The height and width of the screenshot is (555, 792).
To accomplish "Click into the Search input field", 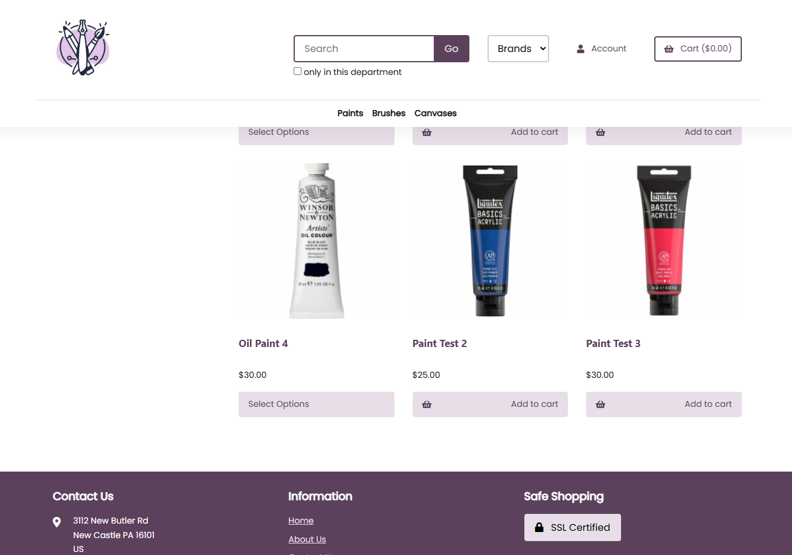I will pos(364,48).
